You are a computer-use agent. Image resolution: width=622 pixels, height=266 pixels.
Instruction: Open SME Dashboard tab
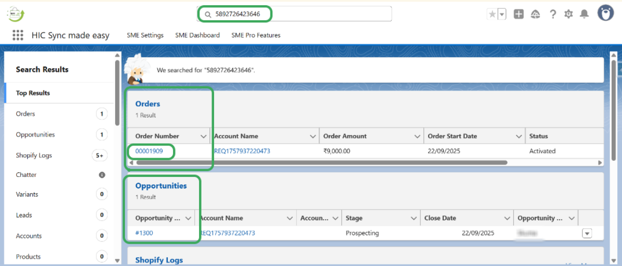point(197,35)
